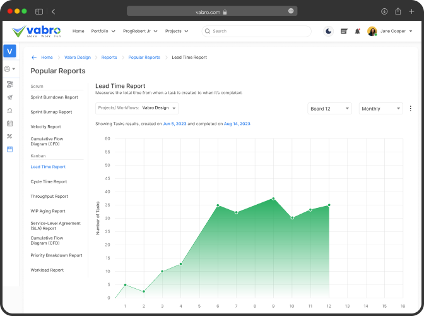The width and height of the screenshot is (424, 316).
Task: Click the paper plane icon in left sidebar
Action: (x=9, y=97)
